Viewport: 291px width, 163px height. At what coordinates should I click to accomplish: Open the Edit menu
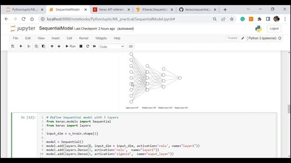tap(28, 38)
